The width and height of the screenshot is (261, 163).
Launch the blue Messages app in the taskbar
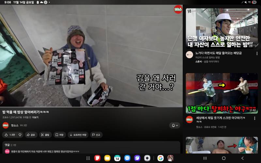click(x=127, y=158)
